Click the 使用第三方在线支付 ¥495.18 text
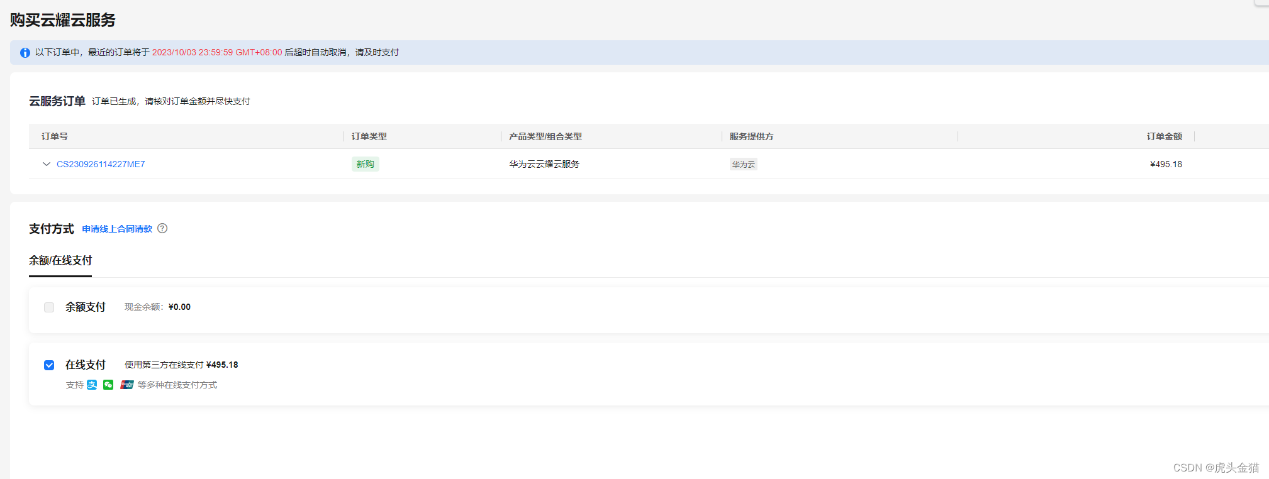This screenshot has height=479, width=1269. tap(181, 365)
